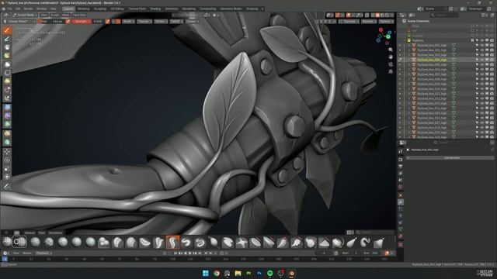Open the Window menu
497x279 pixels.
coord(41,9)
